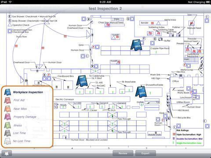Tap the sign marker near Copper Pipe Rack
This screenshot has height=158, width=211.
(136, 45)
